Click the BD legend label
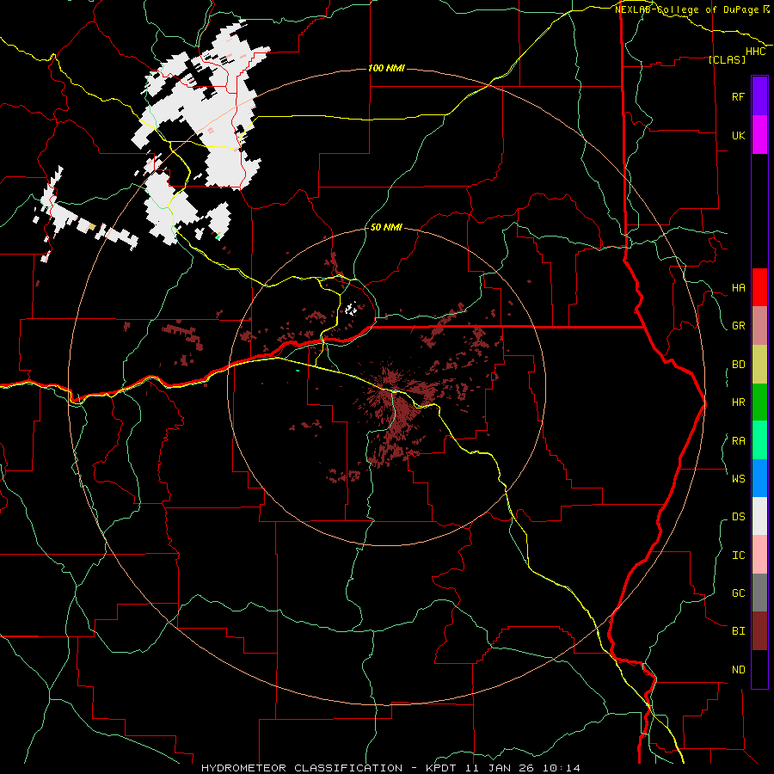This screenshot has height=774, width=774. (x=738, y=365)
